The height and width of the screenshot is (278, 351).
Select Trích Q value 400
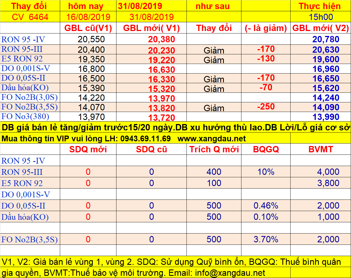214,172
